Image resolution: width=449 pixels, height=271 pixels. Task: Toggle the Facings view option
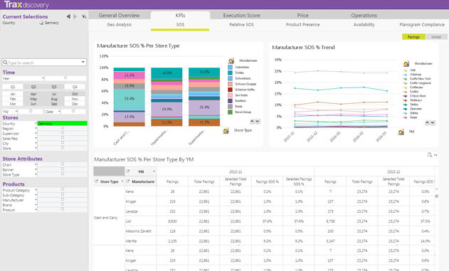click(413, 37)
